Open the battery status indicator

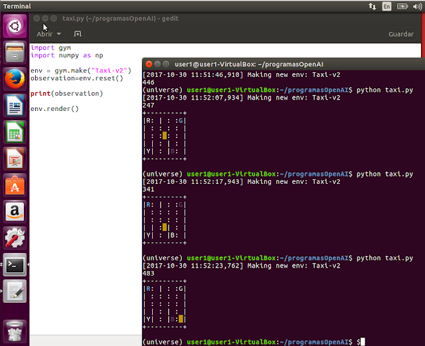click(x=402, y=6)
